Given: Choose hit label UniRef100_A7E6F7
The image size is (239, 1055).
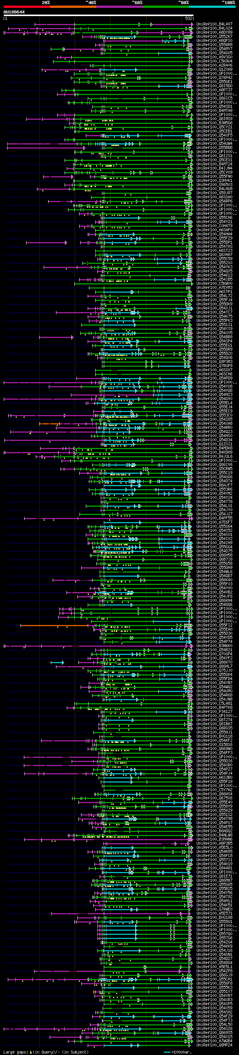Looking at the screenshot, I should click(x=214, y=522).
